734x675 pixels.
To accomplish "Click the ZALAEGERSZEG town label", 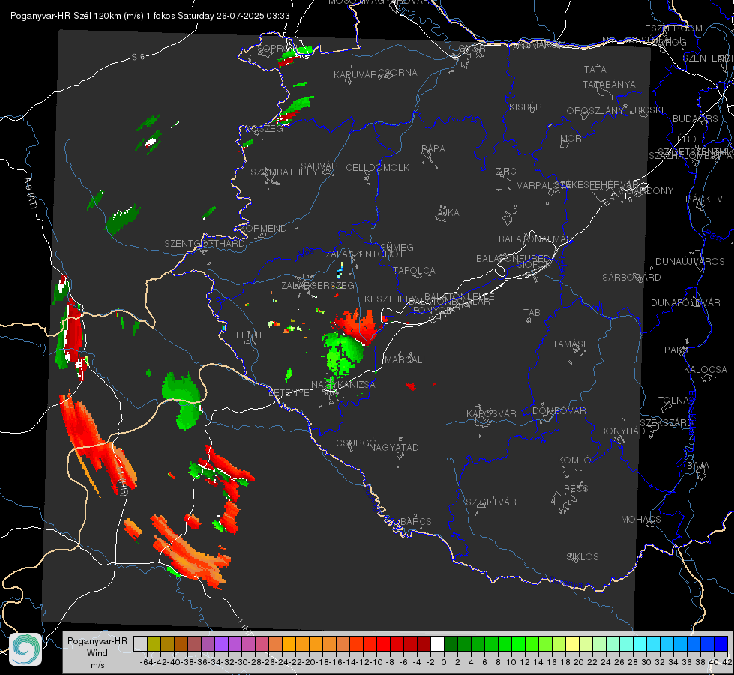I will [x=317, y=285].
